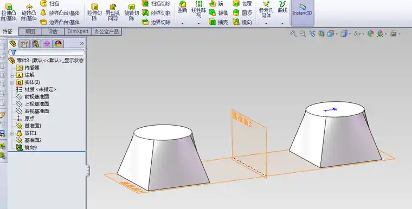Select the 拉伸凸台/基体 extrude boss tool
This screenshot has width=412, height=209.
9,12
